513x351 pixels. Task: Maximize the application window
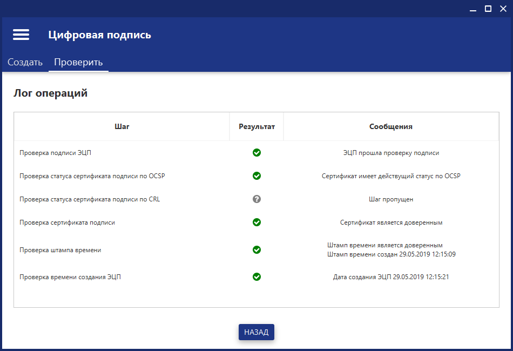pos(488,8)
